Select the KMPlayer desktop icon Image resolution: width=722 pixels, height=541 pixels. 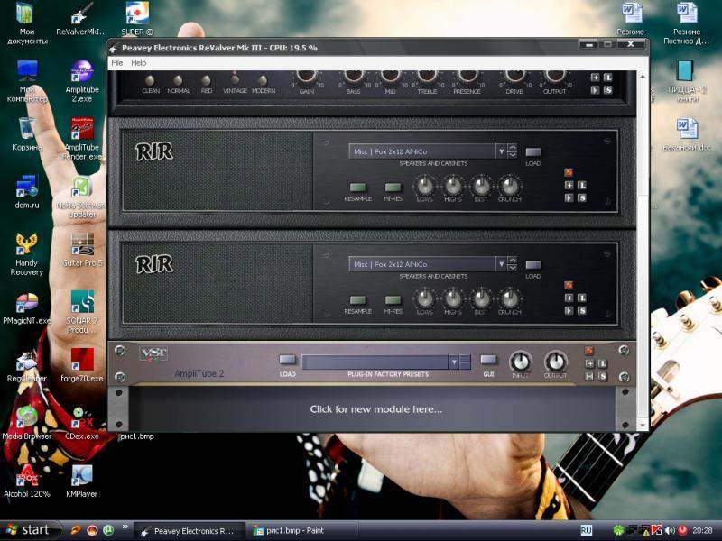pos(81,479)
